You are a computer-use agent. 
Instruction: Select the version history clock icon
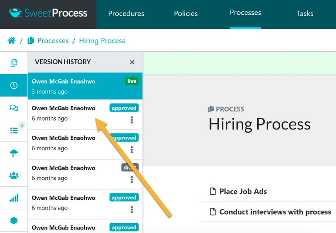[x=14, y=85]
